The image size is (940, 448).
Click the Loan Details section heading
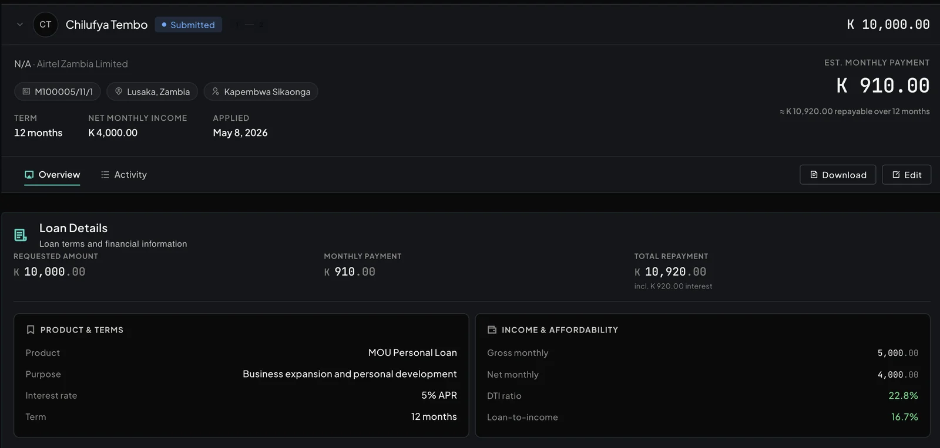[x=73, y=228]
